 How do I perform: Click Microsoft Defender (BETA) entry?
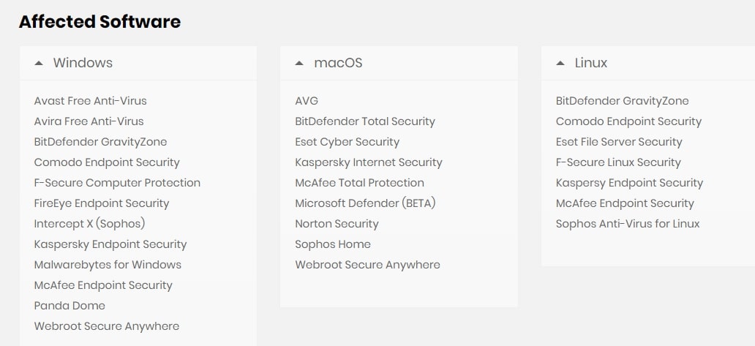[x=365, y=203]
